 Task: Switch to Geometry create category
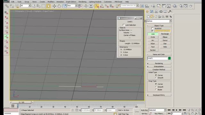click(x=148, y=17)
